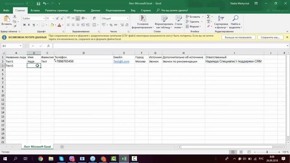Increase indent in alignment group
Viewport: 290px width, 163px height.
87,25
